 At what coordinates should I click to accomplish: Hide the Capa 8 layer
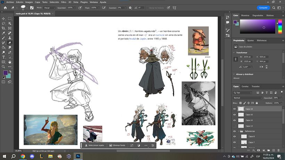point(235,137)
